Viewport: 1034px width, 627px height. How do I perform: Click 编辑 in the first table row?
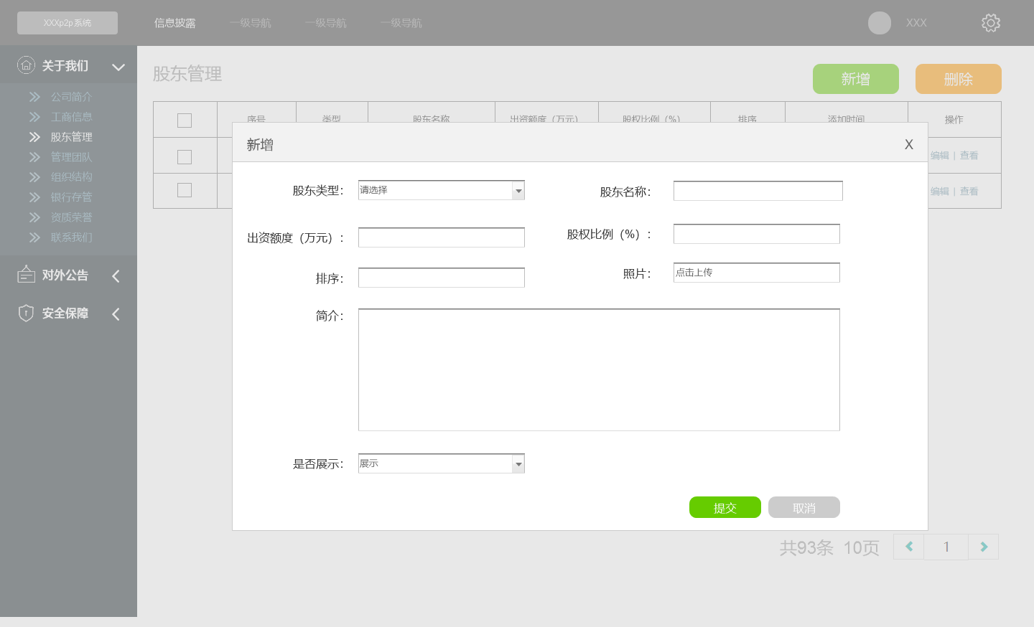940,156
